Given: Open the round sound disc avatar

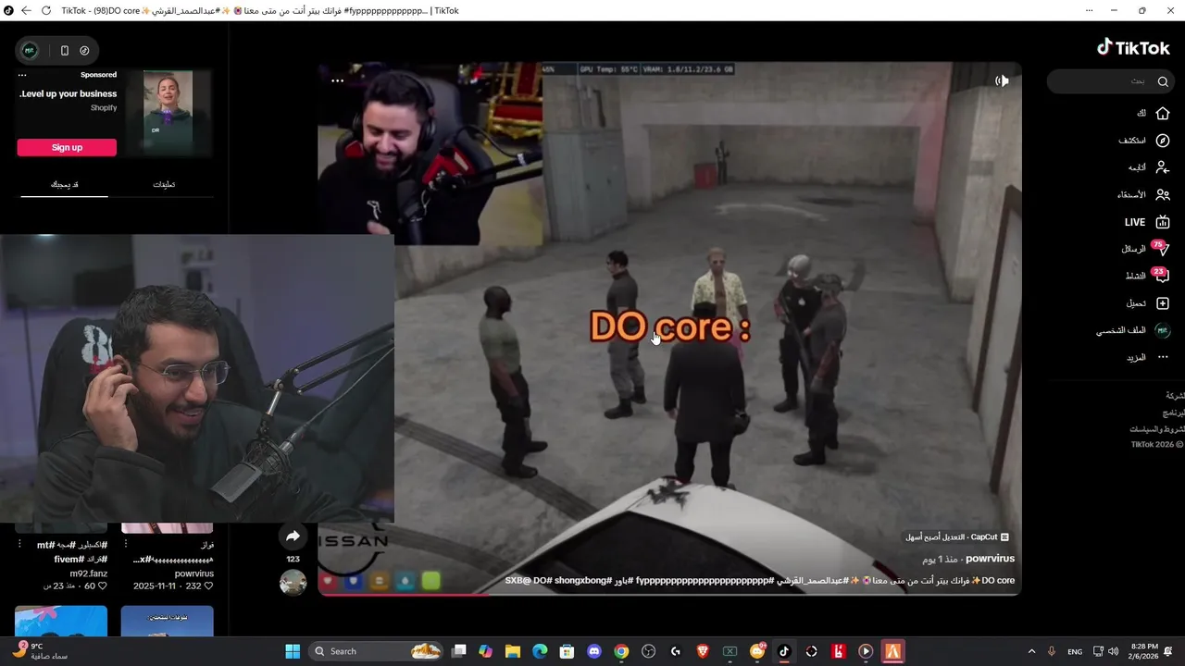Looking at the screenshot, I should click(x=293, y=582).
